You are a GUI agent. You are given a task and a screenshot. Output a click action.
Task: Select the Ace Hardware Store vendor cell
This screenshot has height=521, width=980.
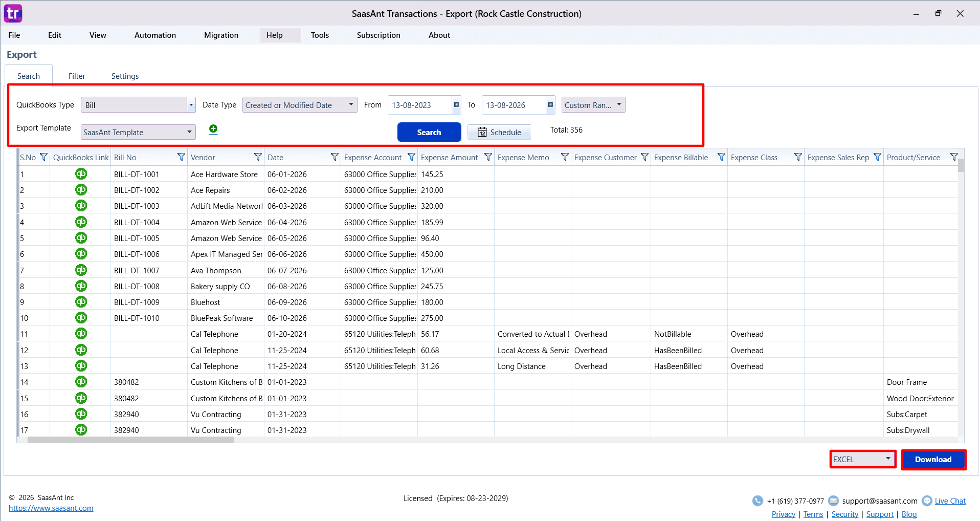pyautogui.click(x=225, y=174)
